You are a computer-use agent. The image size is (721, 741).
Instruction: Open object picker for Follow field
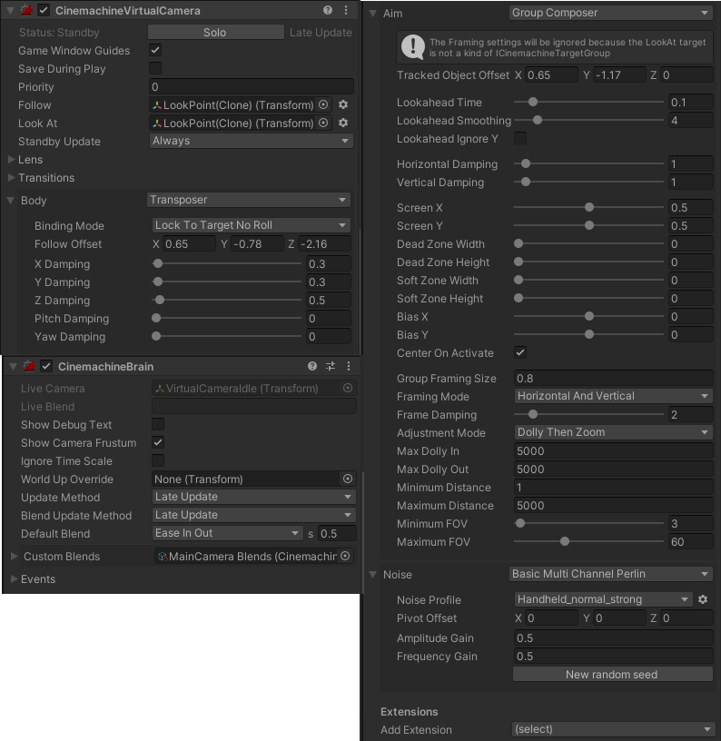tap(323, 104)
